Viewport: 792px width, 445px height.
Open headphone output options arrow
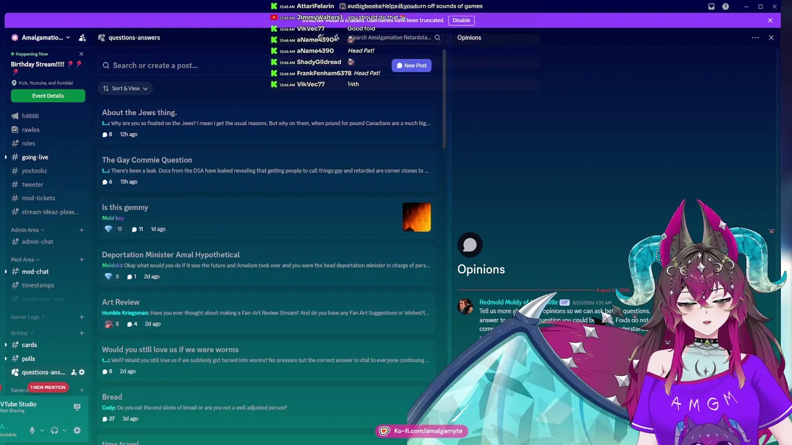point(64,430)
